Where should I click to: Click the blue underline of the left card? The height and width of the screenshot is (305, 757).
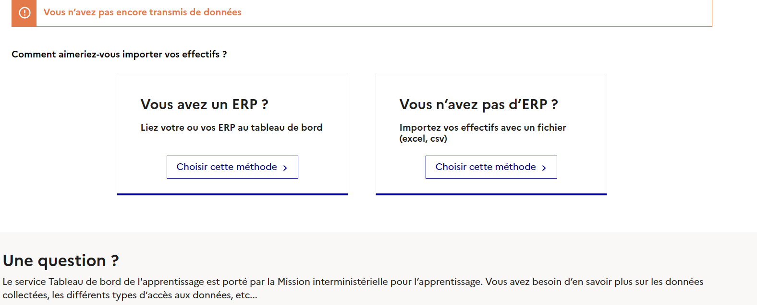point(232,194)
